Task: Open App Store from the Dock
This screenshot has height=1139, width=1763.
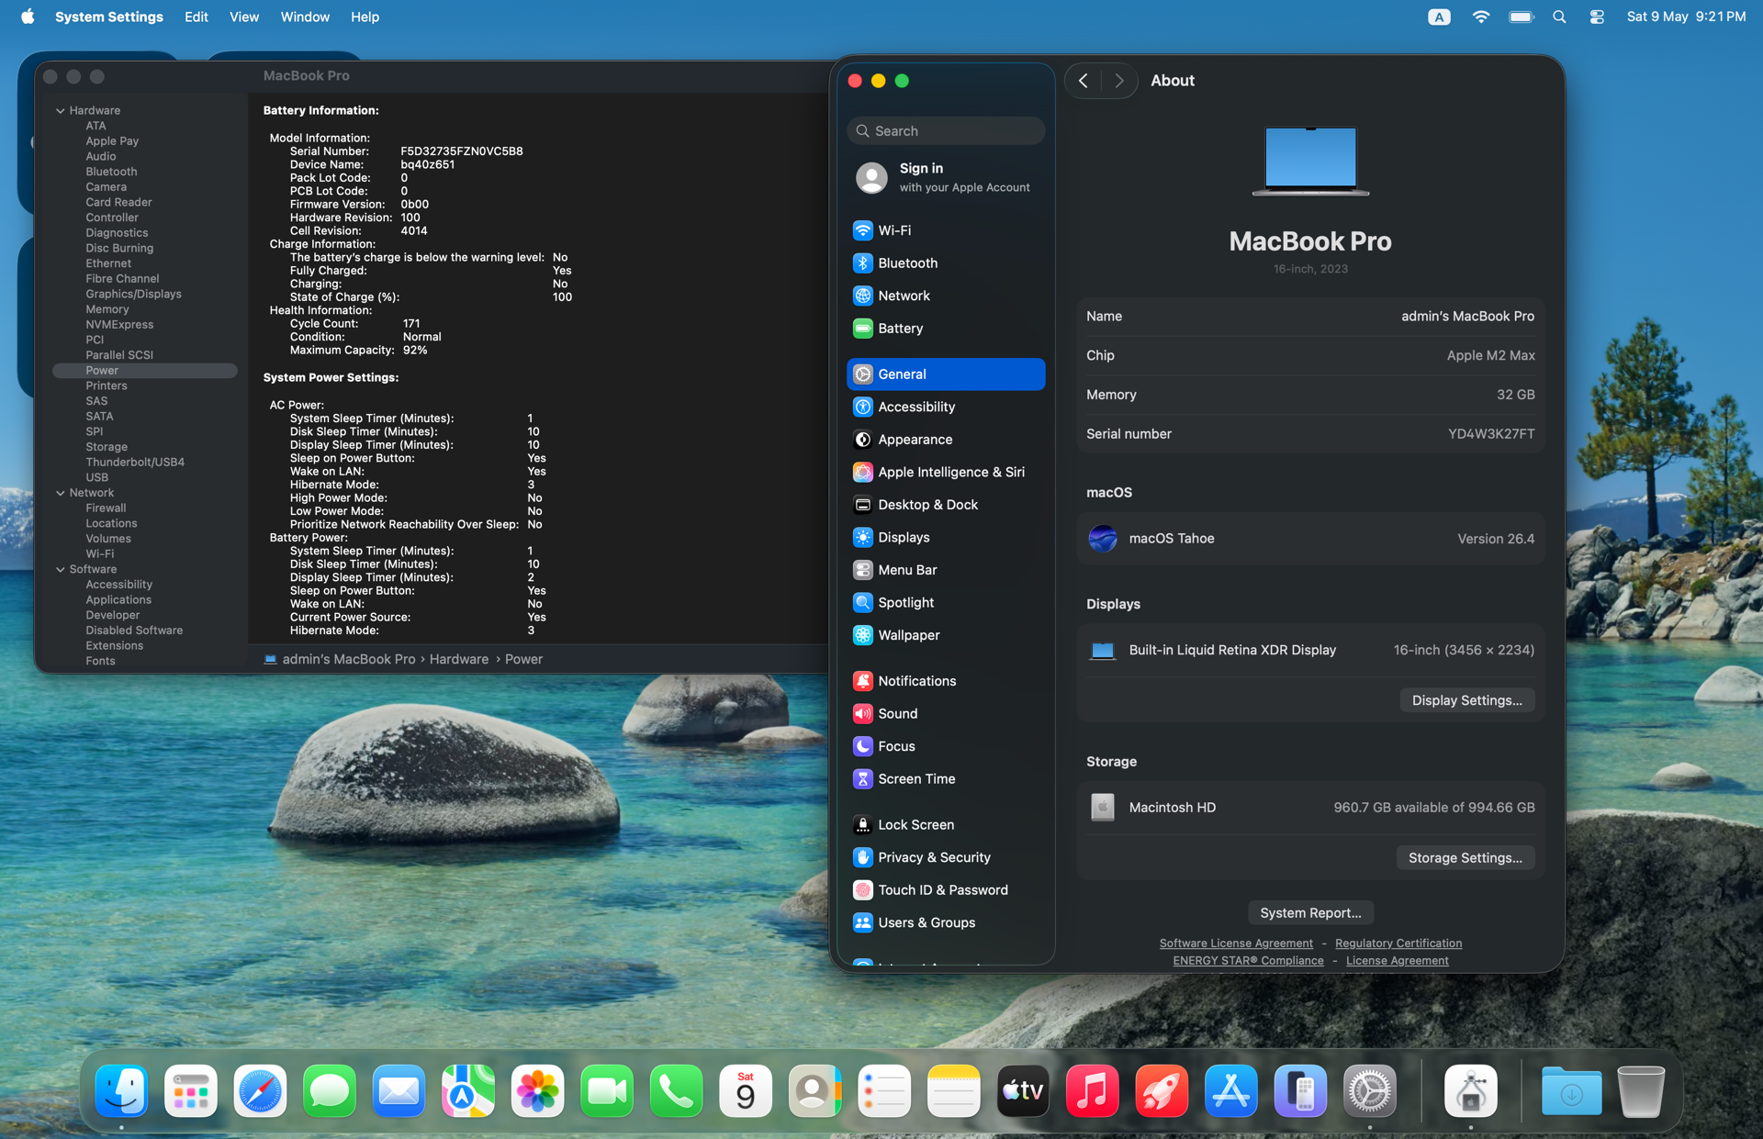Action: tap(1230, 1090)
